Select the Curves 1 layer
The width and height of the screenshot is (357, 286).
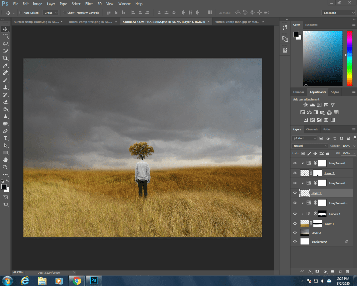pos(335,214)
